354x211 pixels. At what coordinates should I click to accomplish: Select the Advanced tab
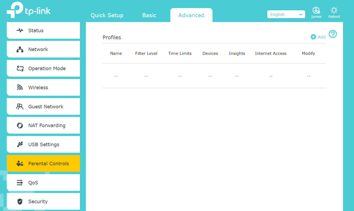(191, 15)
